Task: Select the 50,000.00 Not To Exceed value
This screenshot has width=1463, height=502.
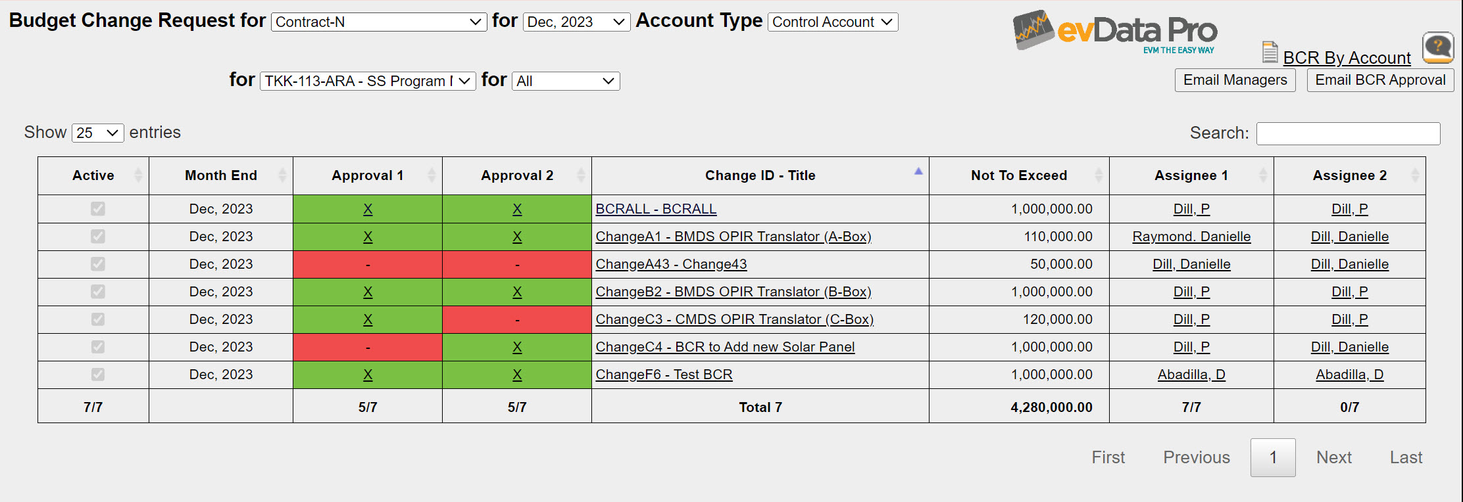Action: point(1061,264)
